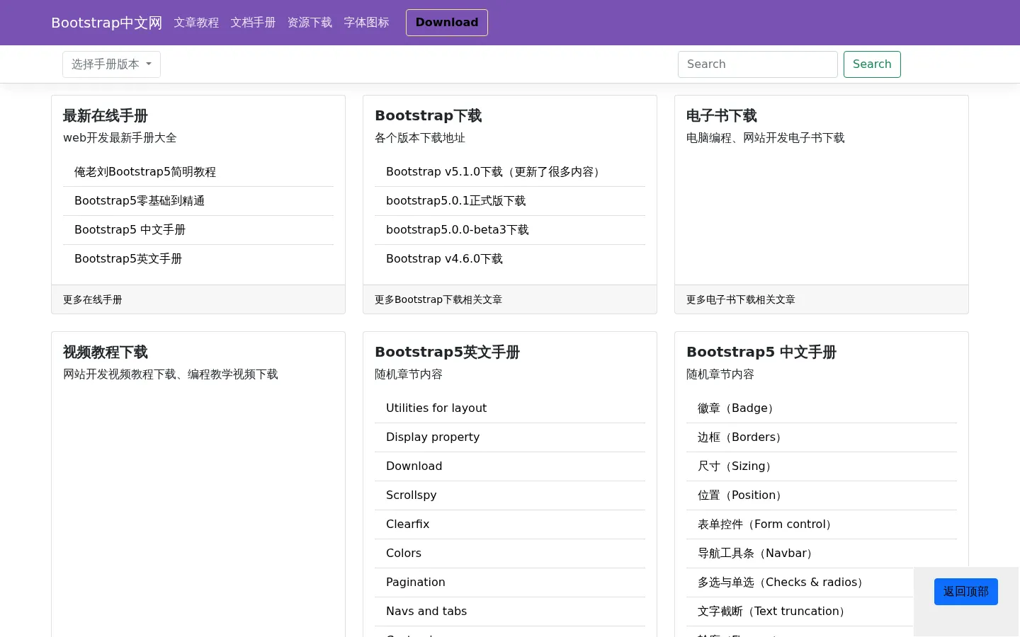
Task: Click the 最新在线手册 card heading
Action: click(106, 116)
